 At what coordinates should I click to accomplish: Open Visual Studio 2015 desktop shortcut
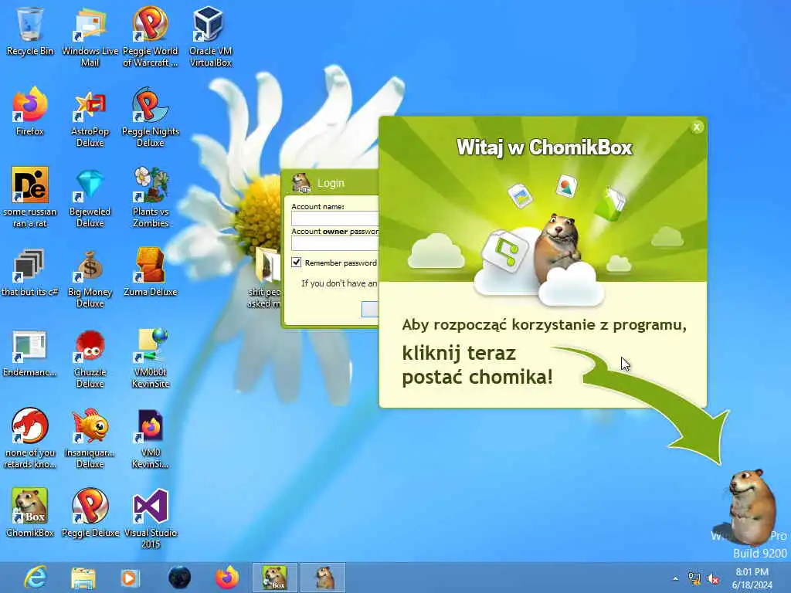(151, 518)
